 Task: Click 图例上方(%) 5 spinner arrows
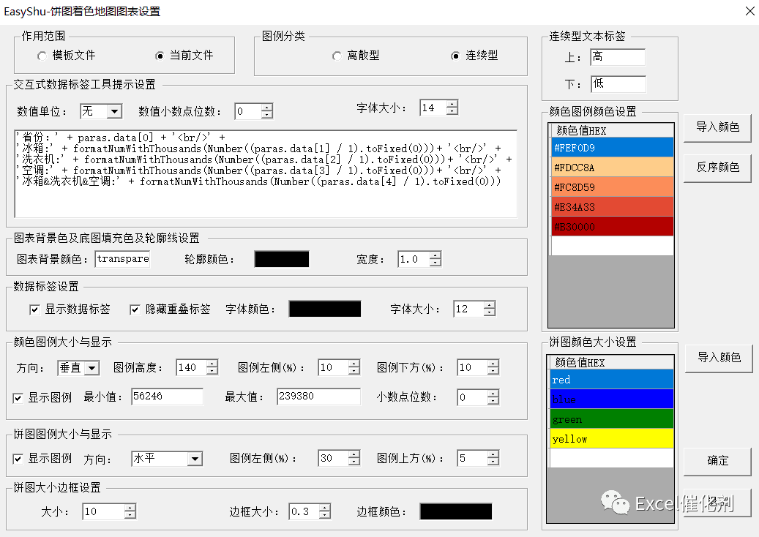point(493,458)
